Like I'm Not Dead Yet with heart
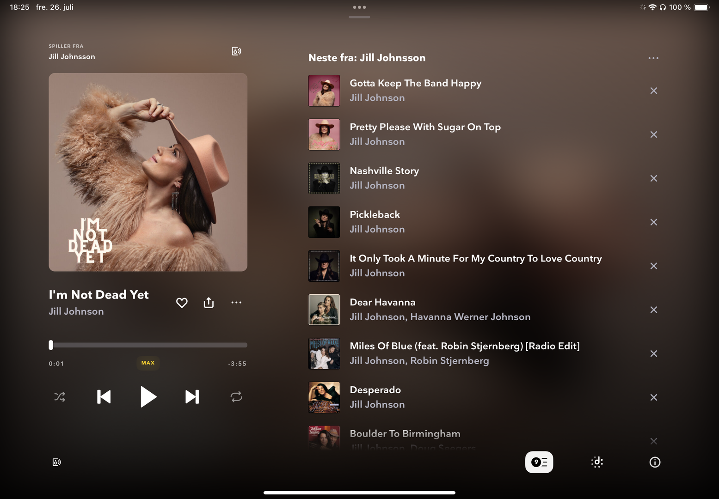 coord(182,303)
